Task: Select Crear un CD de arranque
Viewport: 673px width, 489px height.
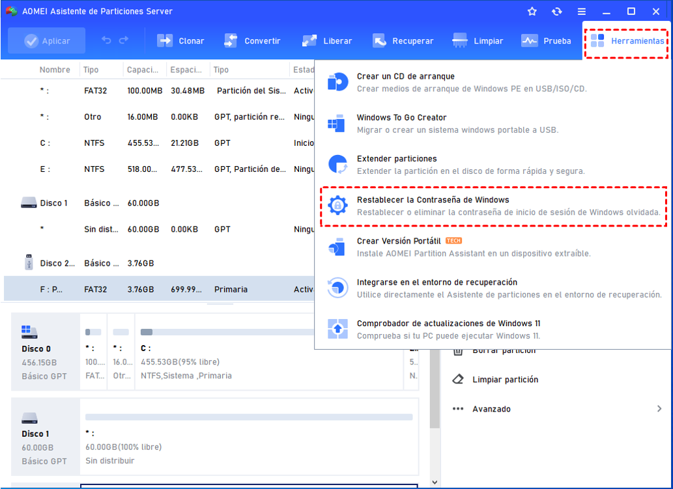Action: pyautogui.click(x=493, y=82)
